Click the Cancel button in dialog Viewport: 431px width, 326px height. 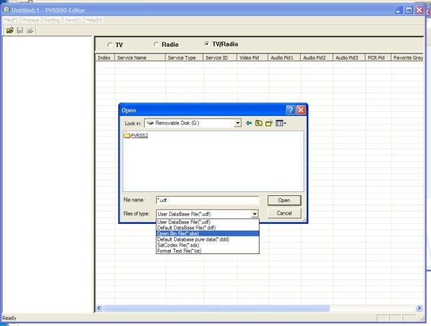coord(284,213)
